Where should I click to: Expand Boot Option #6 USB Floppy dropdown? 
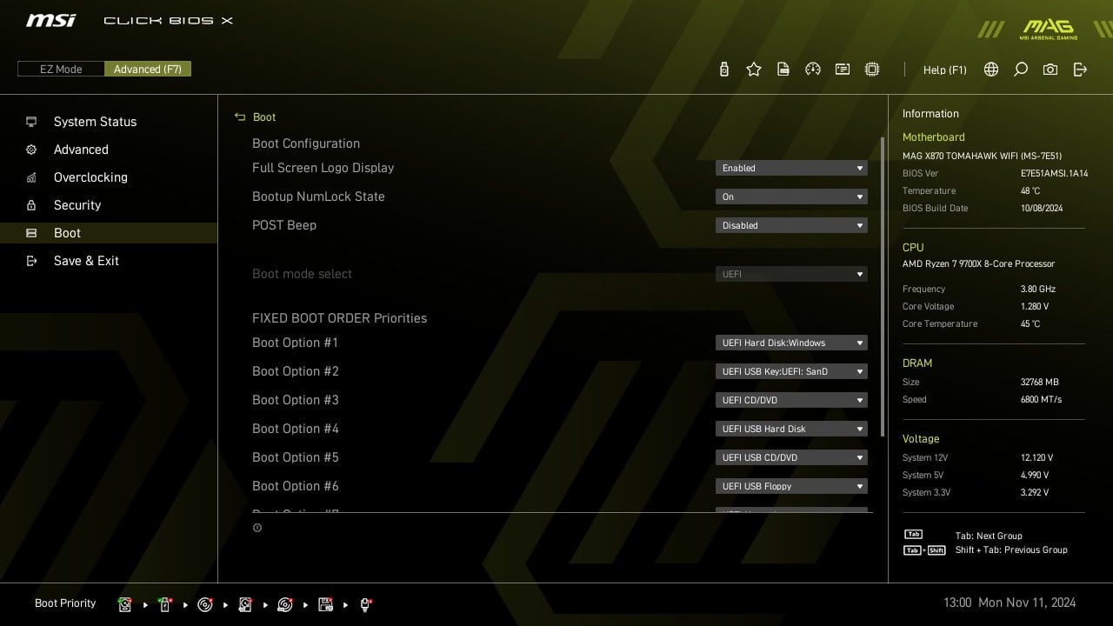791,486
